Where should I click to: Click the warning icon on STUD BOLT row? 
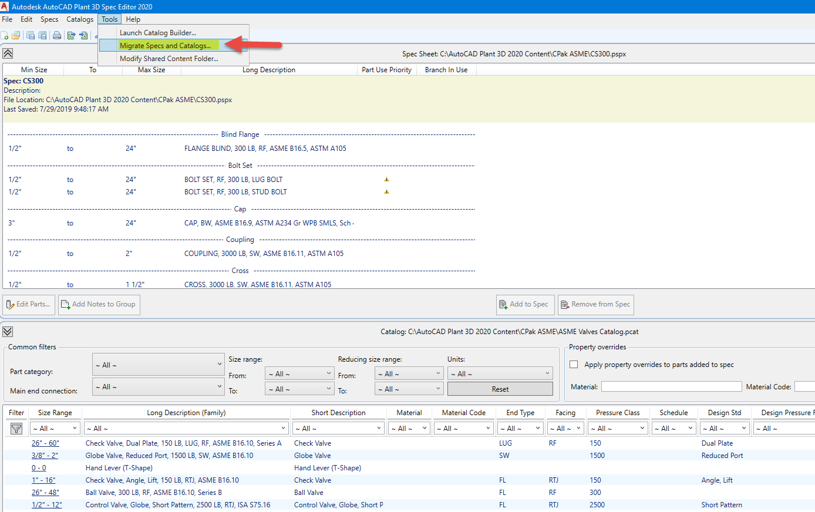[386, 192]
